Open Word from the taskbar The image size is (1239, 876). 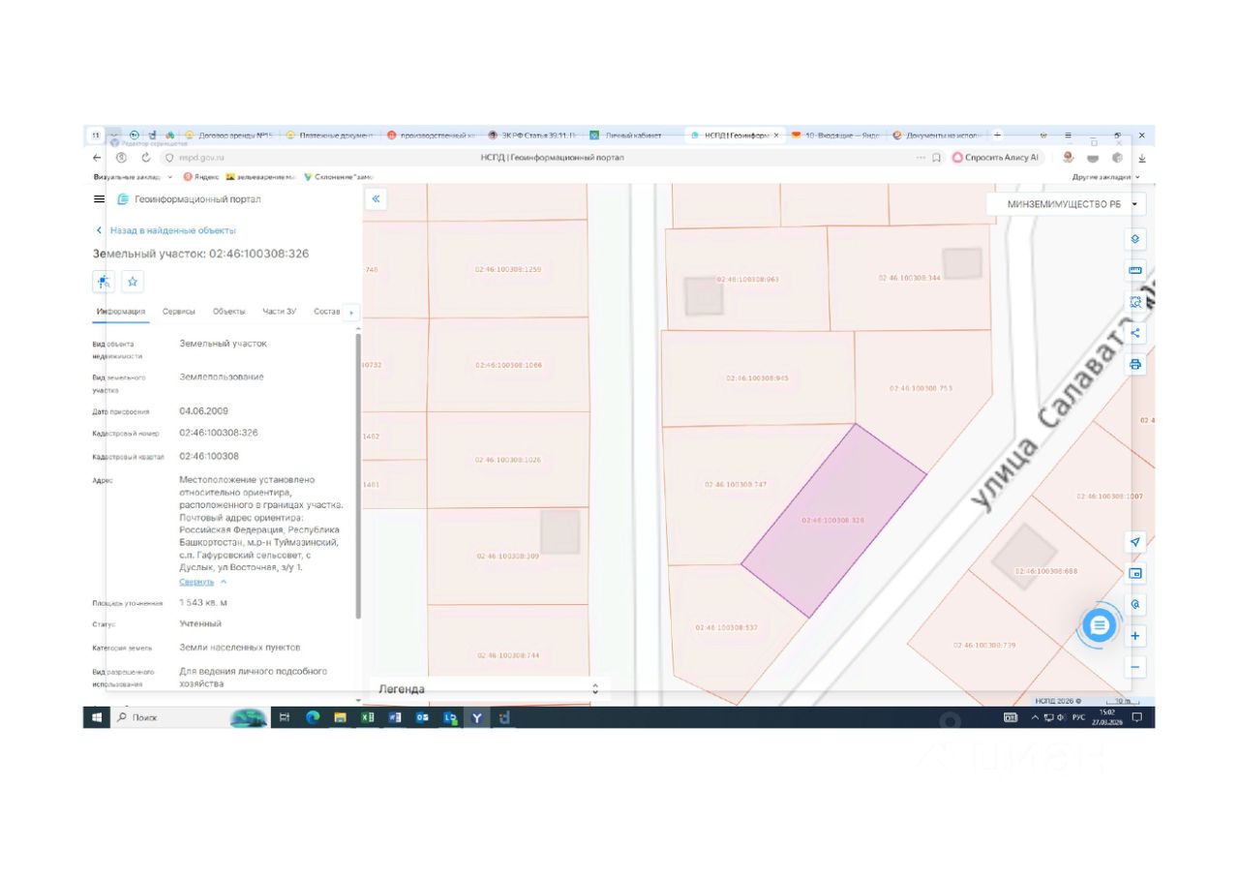coord(395,717)
